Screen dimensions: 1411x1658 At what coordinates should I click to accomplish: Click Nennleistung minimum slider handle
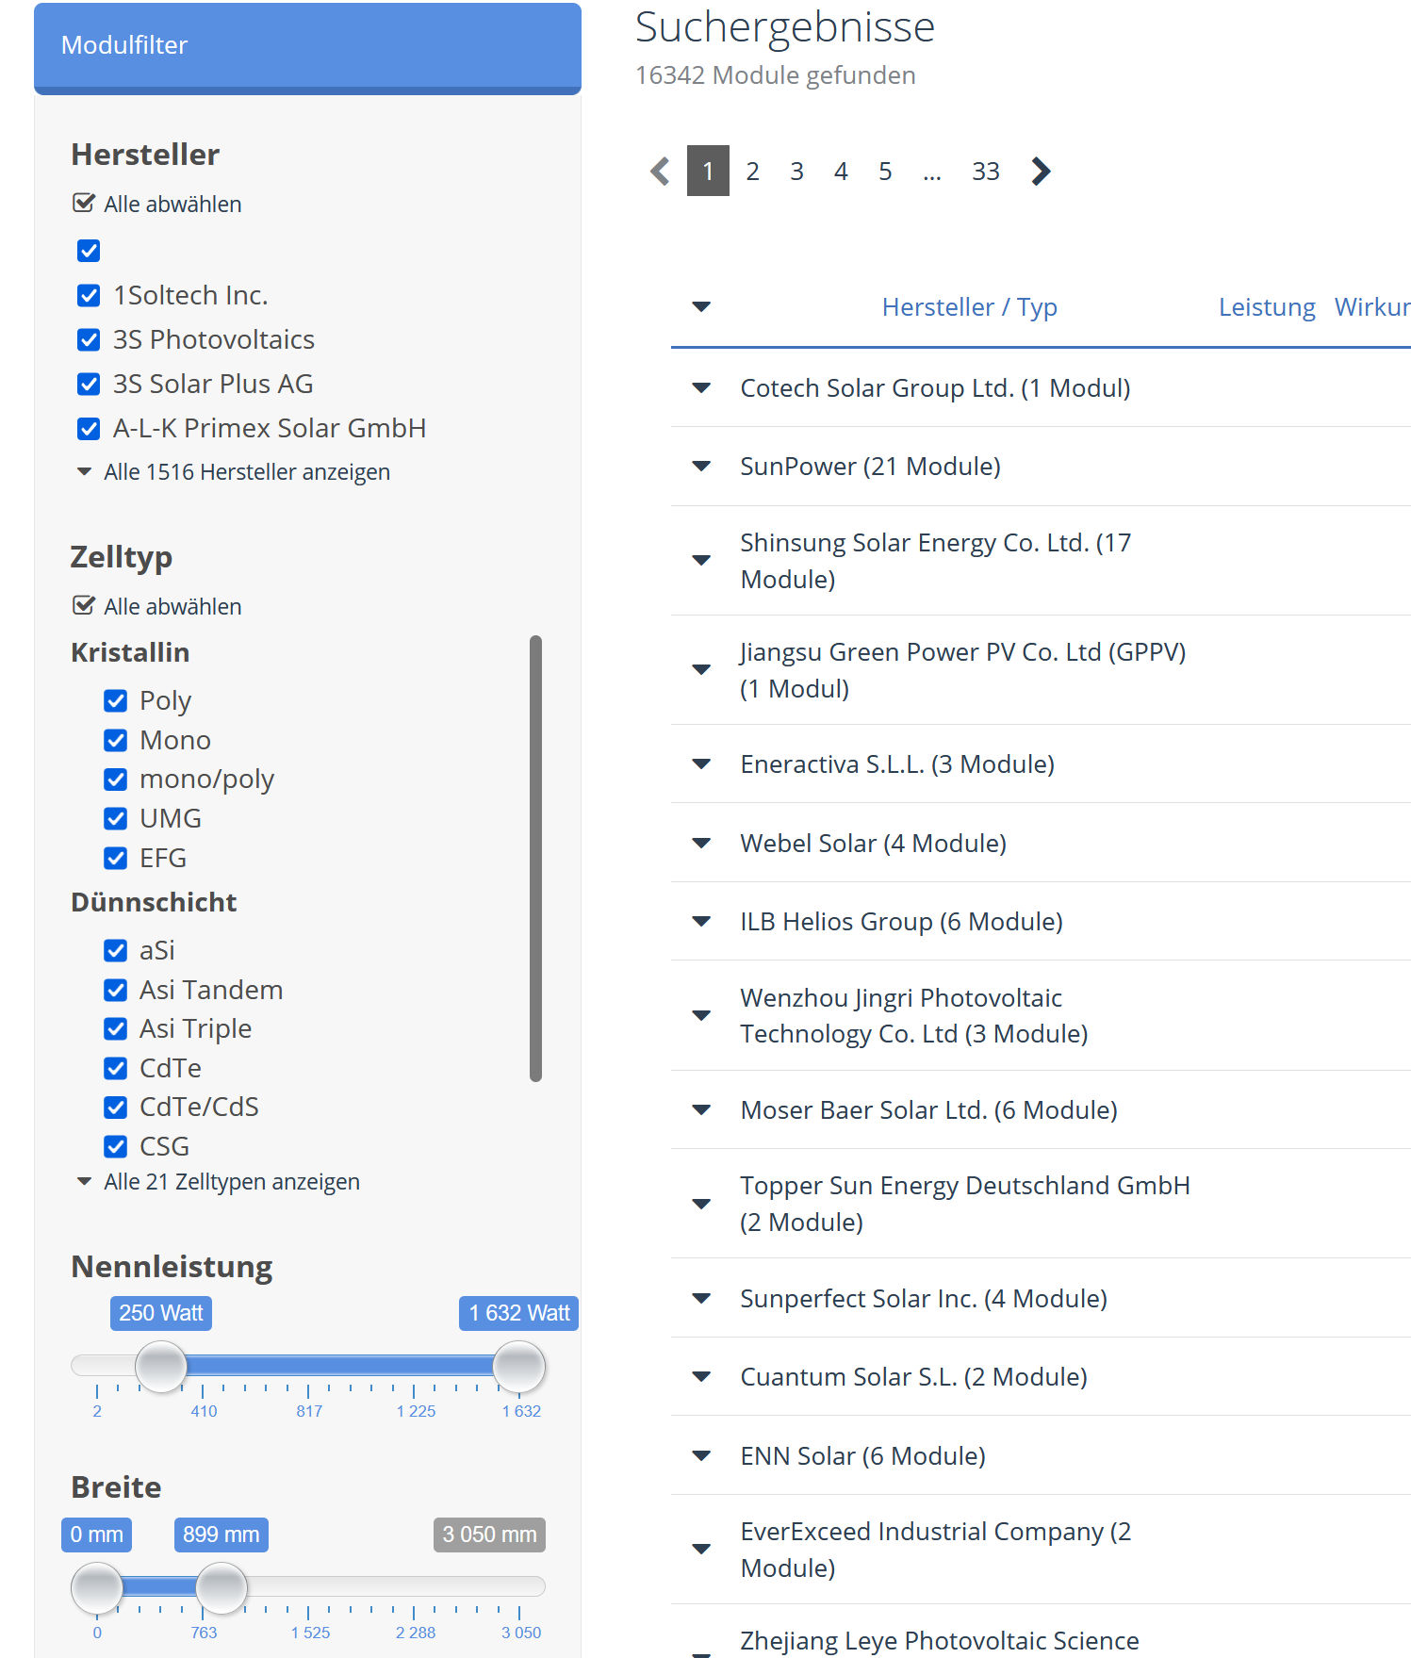pos(161,1366)
